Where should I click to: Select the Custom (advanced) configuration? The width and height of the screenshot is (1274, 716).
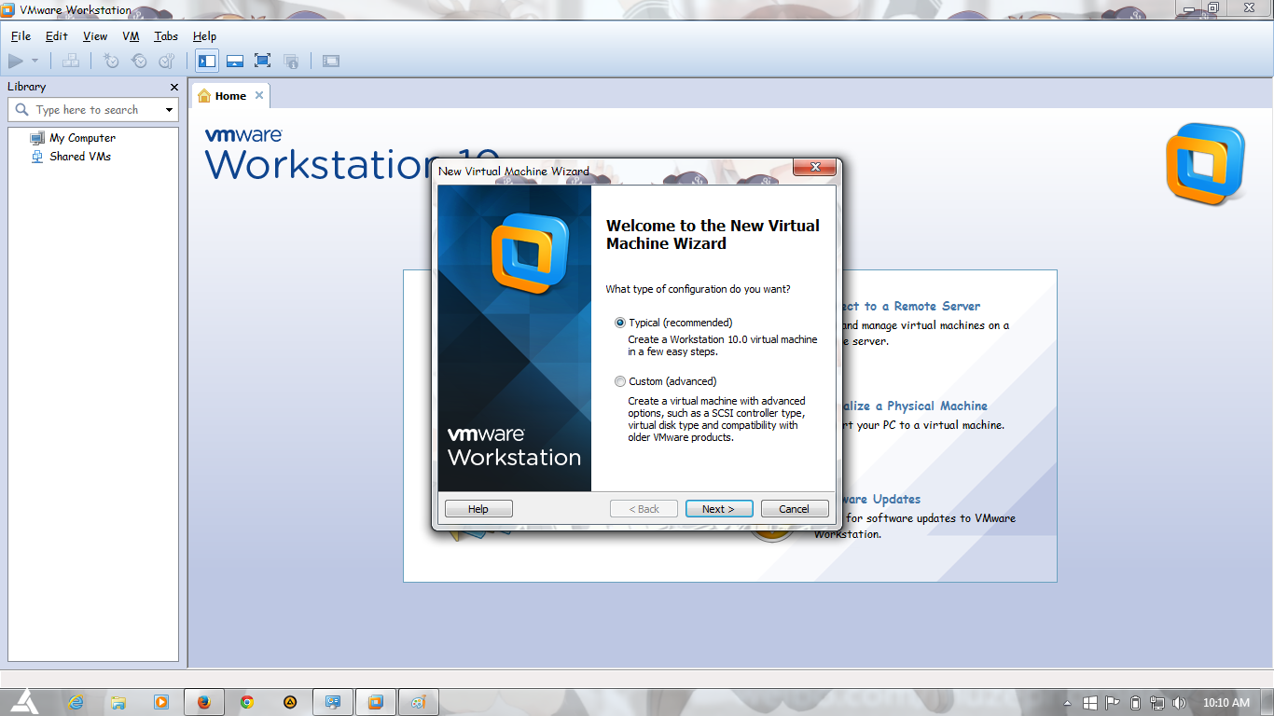pos(620,381)
